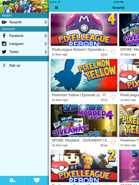Open SPORE Modded Season 4 Giveaway thumbnail

point(84,121)
